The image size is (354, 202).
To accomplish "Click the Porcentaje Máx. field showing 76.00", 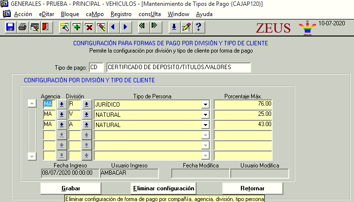I will pos(243,104).
